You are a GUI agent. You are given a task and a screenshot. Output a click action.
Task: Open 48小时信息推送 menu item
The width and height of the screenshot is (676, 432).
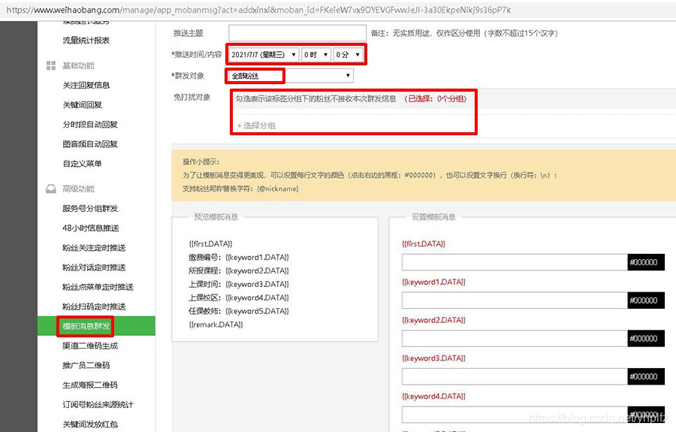click(91, 228)
